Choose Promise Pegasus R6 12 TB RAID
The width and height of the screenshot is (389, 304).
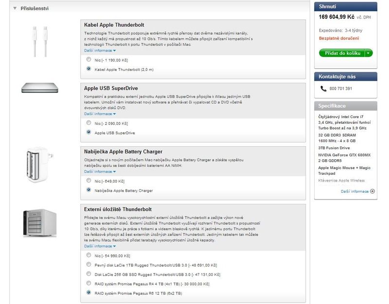88,293
